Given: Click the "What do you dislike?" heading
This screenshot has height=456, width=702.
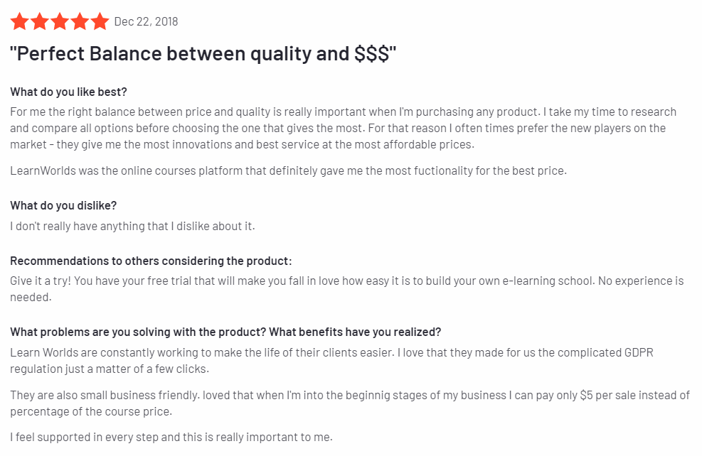Looking at the screenshot, I should pyautogui.click(x=63, y=205).
